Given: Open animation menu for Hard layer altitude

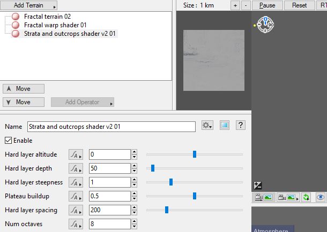Looking at the screenshot, I should [x=76, y=154].
